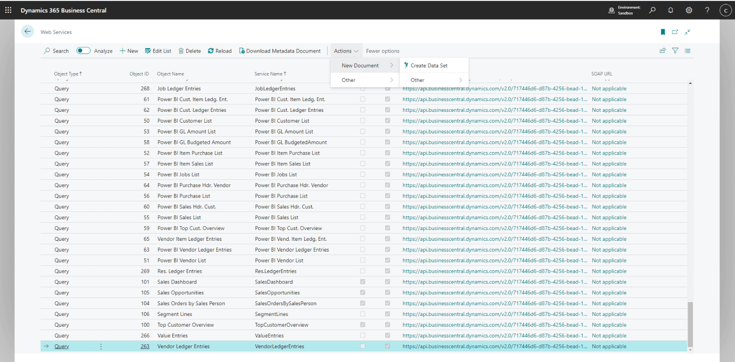Click the Delete action
735x362 pixels.
(189, 51)
